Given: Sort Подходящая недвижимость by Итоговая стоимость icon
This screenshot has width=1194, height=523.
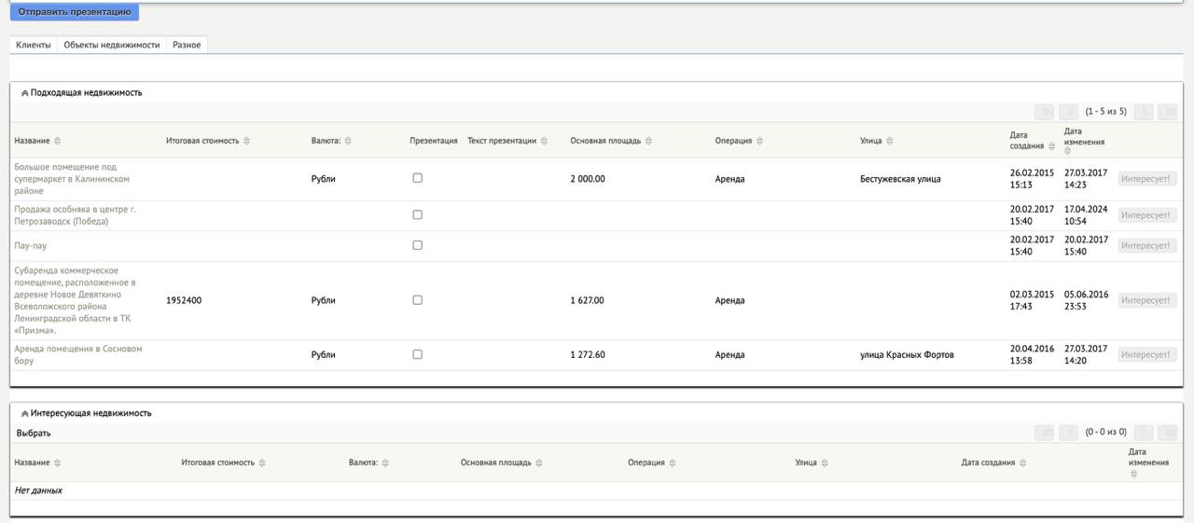Looking at the screenshot, I should pyautogui.click(x=246, y=141).
